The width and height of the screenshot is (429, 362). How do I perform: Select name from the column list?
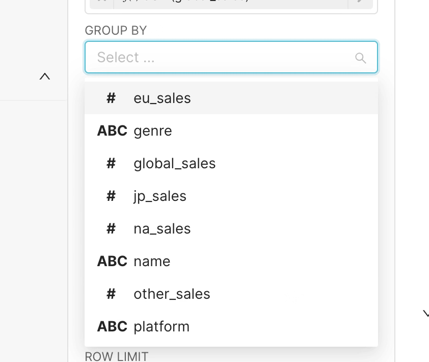tap(152, 261)
